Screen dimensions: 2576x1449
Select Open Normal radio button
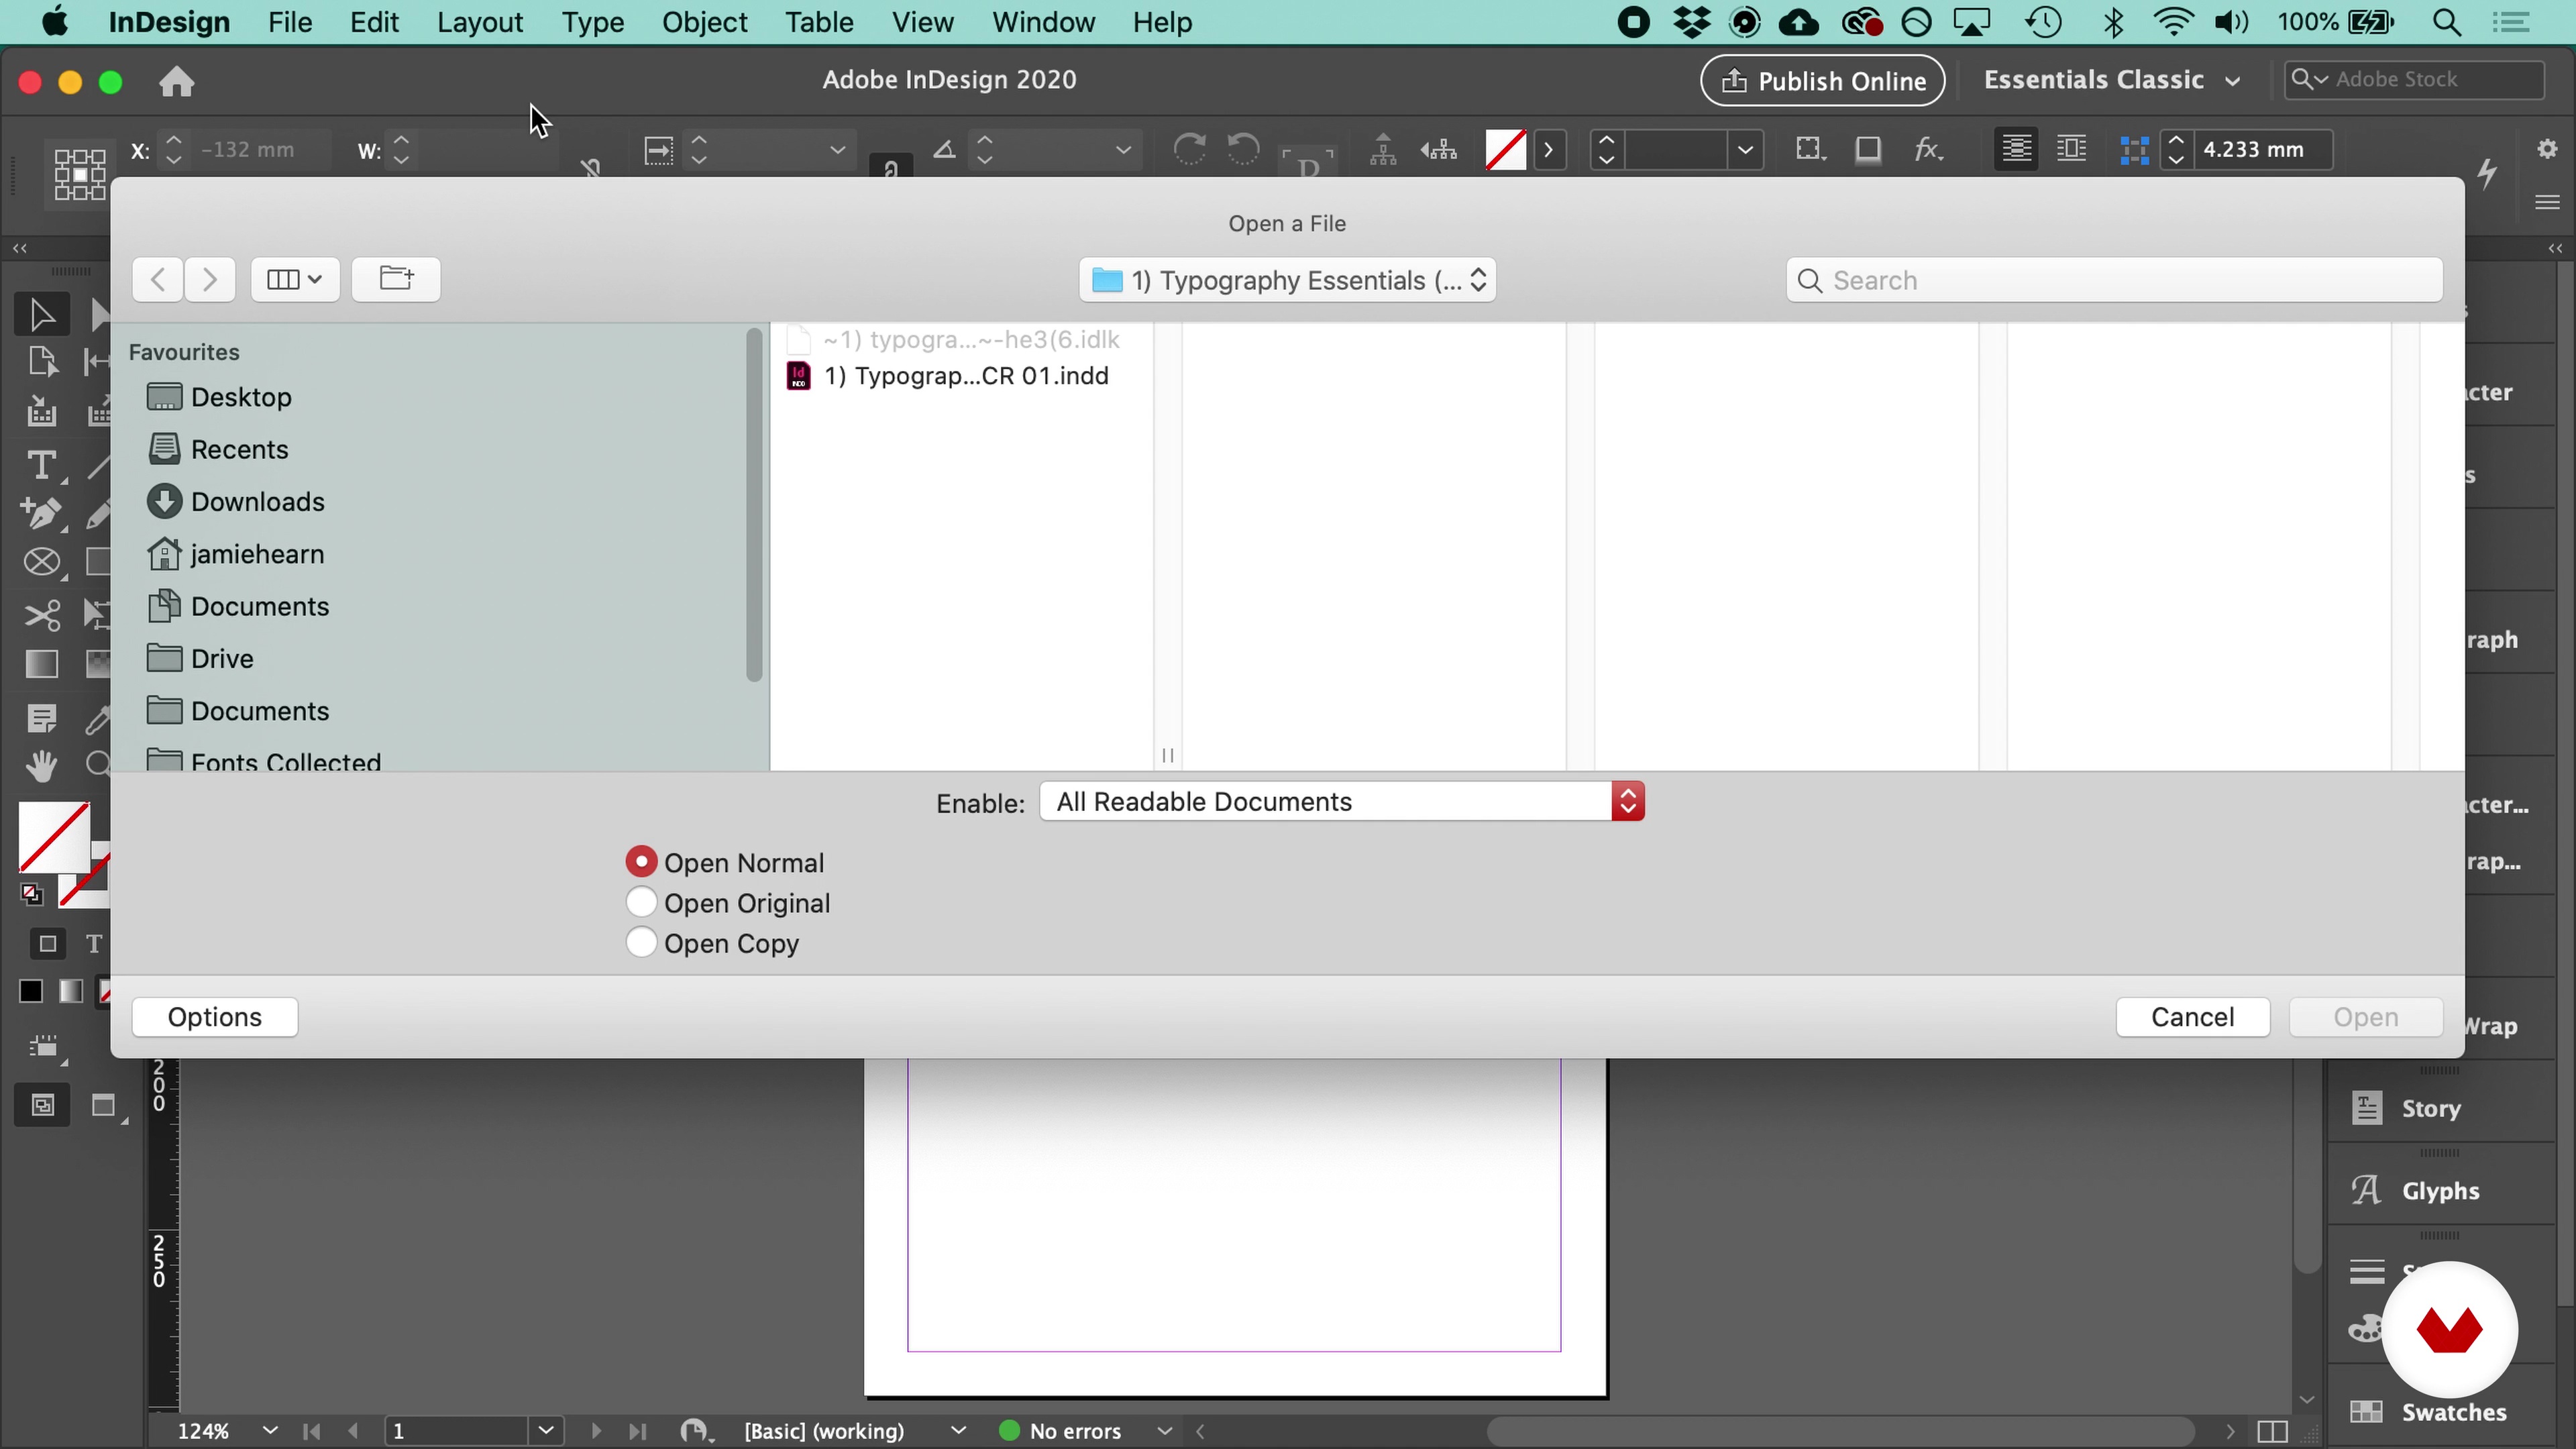pos(641,862)
